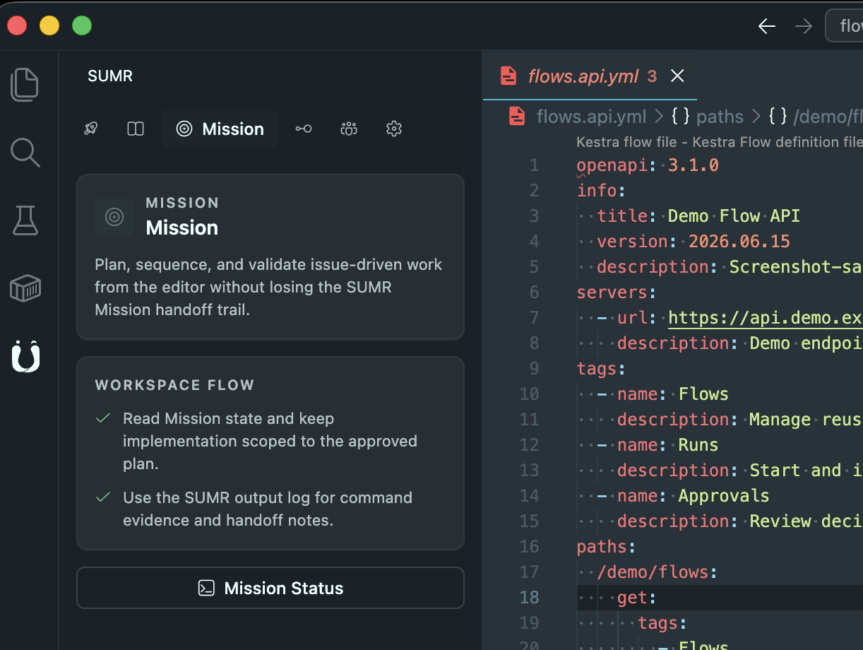Navigate back with the left arrow
The image size is (863, 650).
[766, 26]
